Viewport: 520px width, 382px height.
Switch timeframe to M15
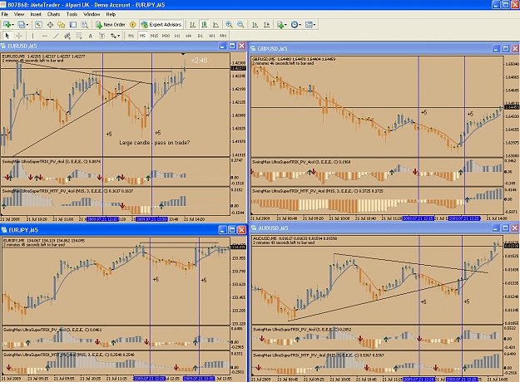154,36
